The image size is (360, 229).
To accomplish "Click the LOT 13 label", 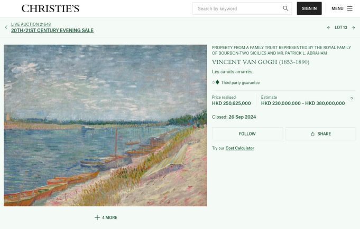I will point(341,27).
